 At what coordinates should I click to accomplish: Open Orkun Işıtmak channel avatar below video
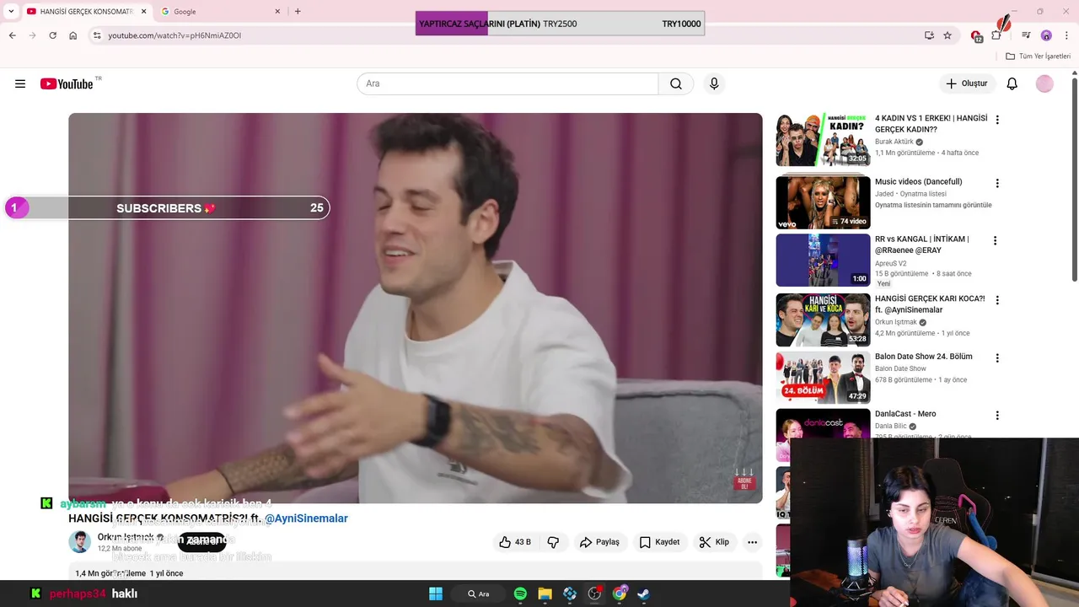pyautogui.click(x=79, y=542)
